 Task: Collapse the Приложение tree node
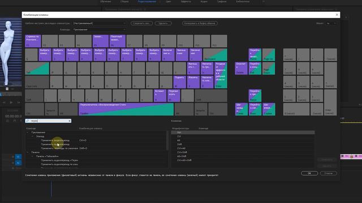pyautogui.click(x=28, y=133)
